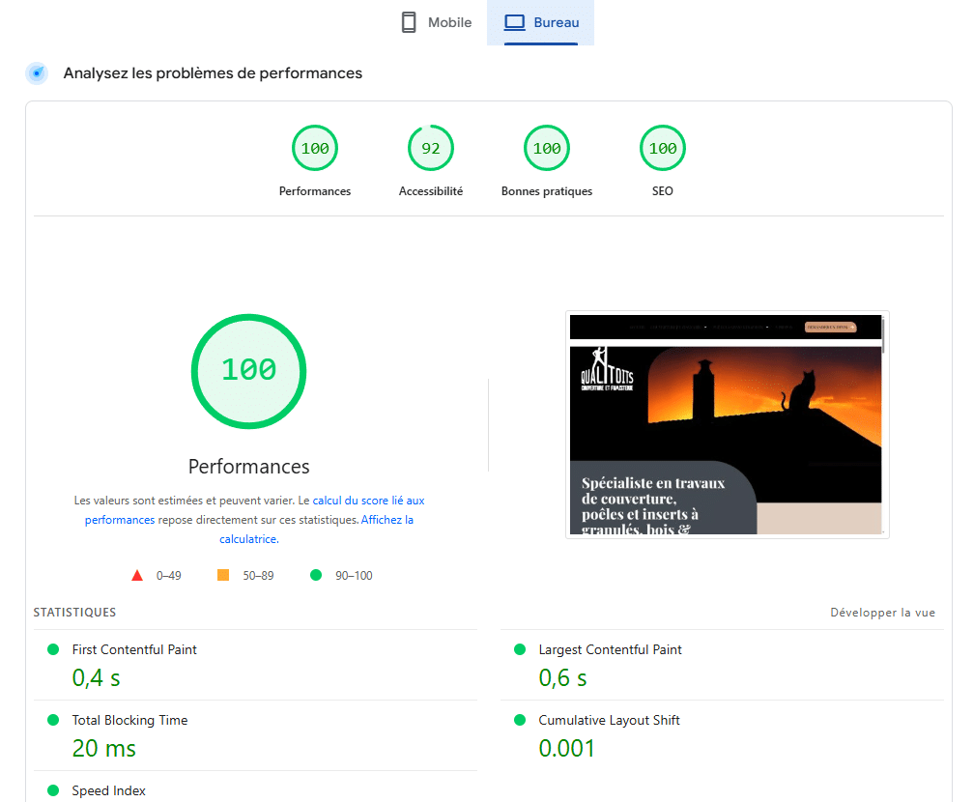Click green dot next to Cumulative Layout Shift
This screenshot has height=802, width=973.
coord(520,720)
